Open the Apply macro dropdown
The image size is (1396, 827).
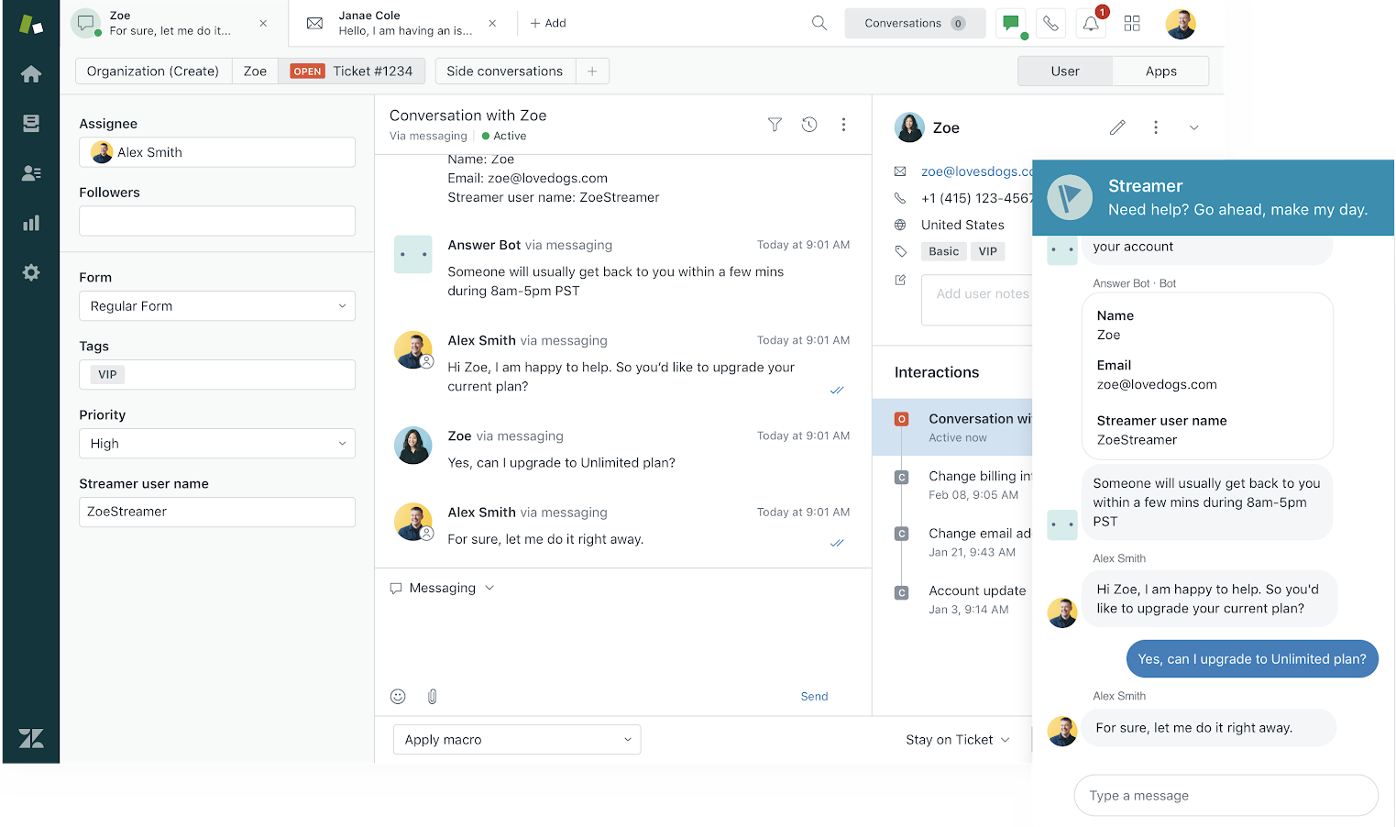pos(517,740)
